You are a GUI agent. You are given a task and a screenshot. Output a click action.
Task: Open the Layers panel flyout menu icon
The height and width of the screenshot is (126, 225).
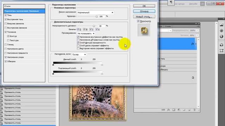click(198, 27)
